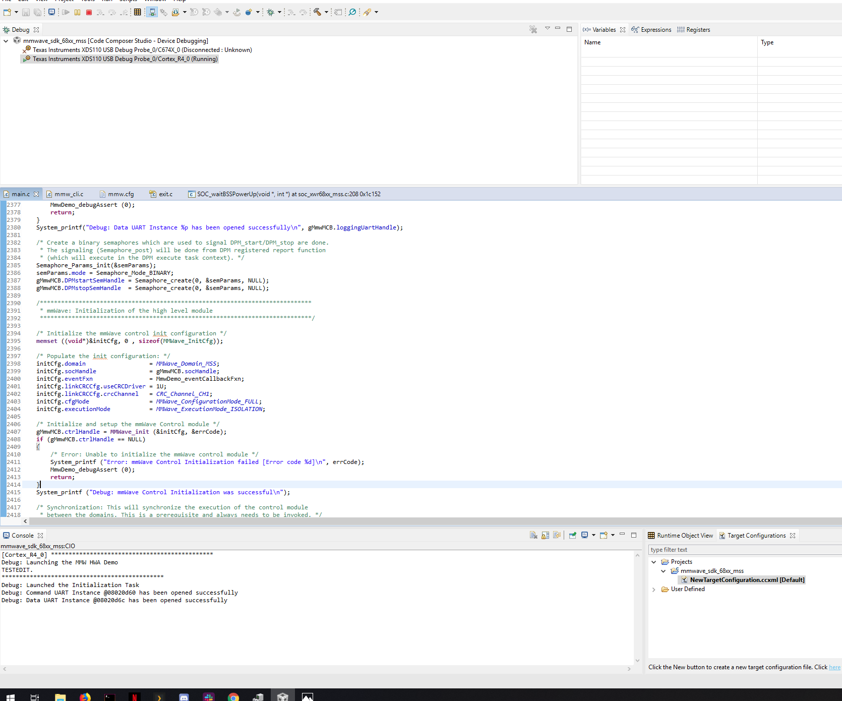Open the exit.c editor tab
This screenshot has width=842, height=701.
161,194
